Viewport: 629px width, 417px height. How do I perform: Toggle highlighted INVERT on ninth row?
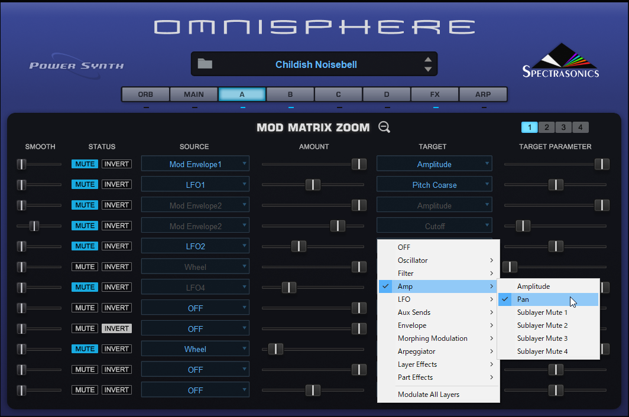point(116,328)
